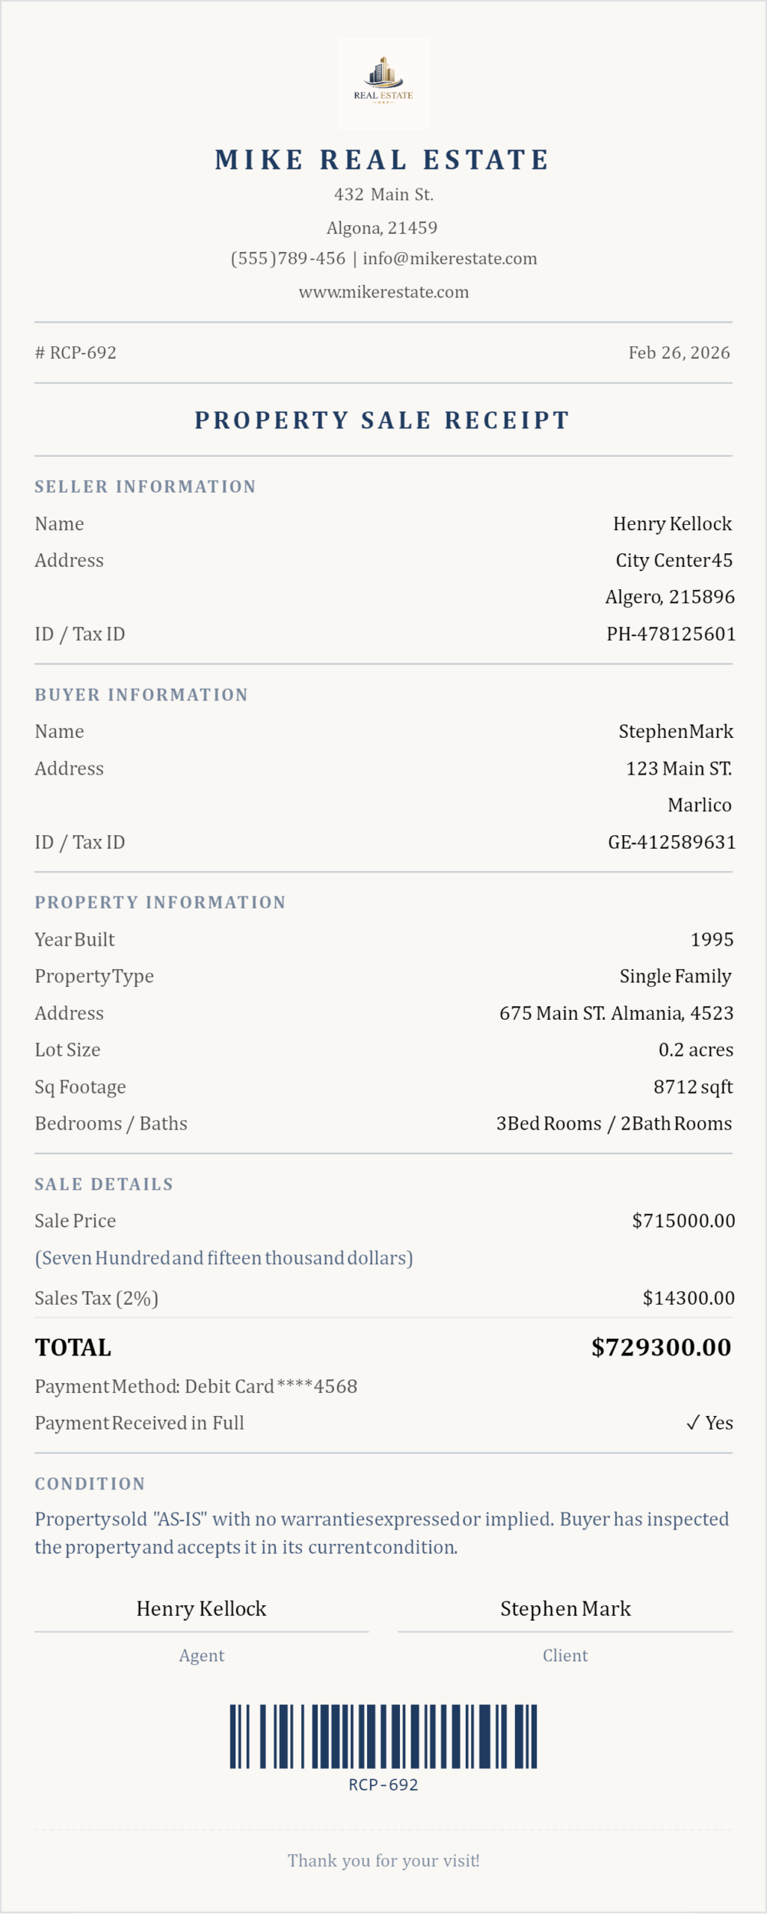The height and width of the screenshot is (1914, 767).
Task: Click the Henry Kellock agent signature
Action: pyautogui.click(x=201, y=1609)
